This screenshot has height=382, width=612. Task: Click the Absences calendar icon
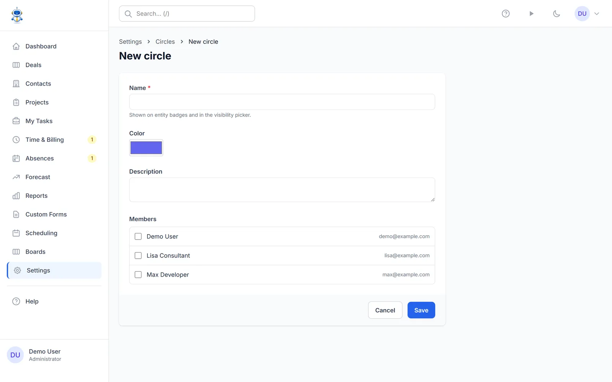click(x=16, y=158)
